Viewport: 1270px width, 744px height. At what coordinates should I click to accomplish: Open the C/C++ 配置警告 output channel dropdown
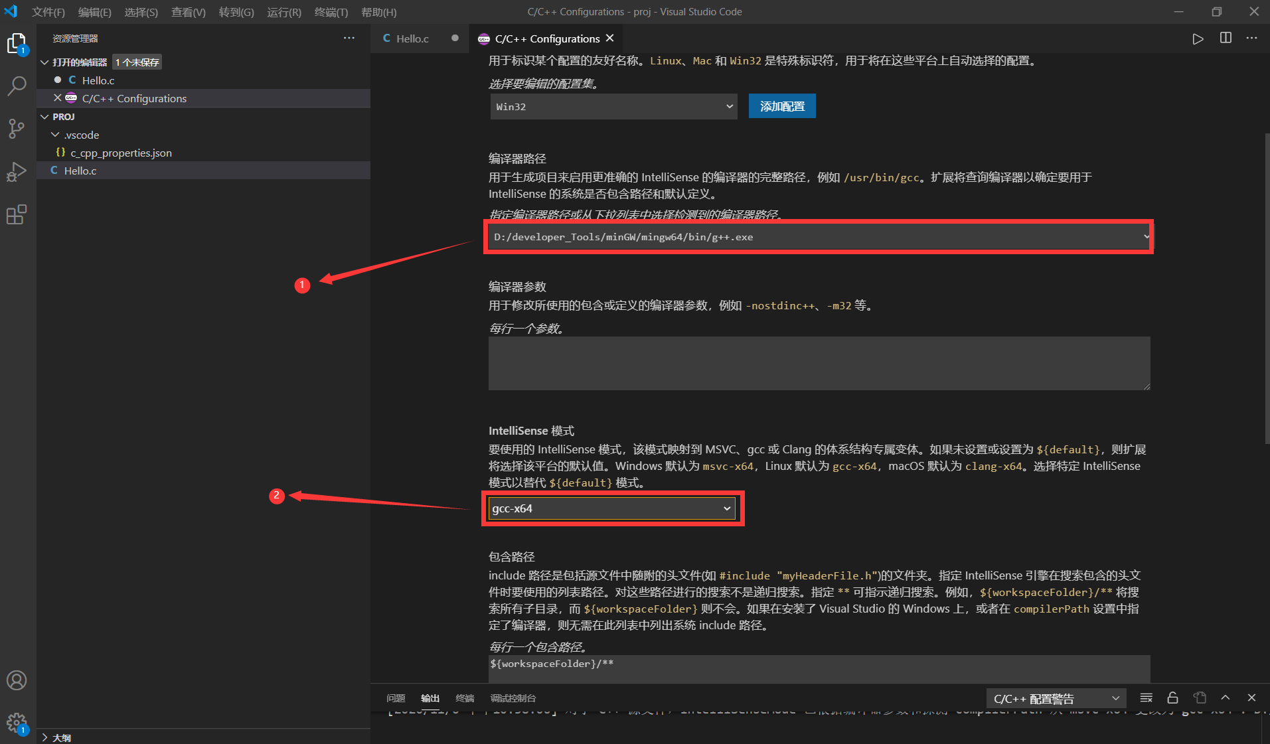click(1056, 699)
